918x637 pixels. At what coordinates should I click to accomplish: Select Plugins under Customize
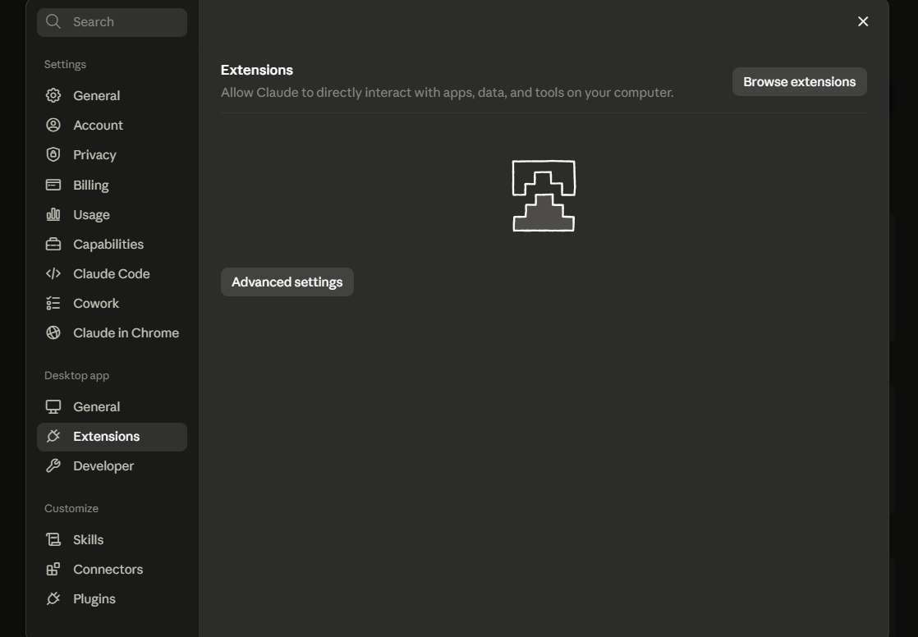coord(112,599)
